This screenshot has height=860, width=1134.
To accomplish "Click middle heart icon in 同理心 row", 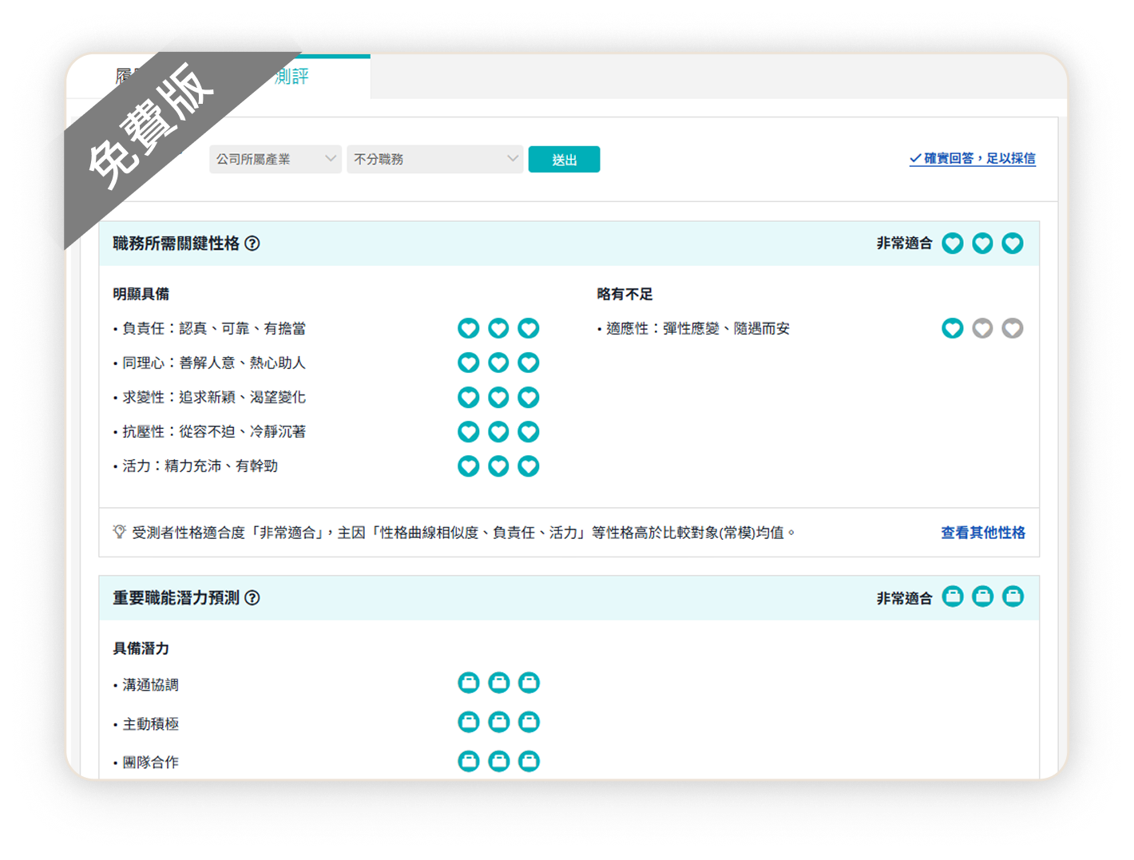I will tap(498, 363).
